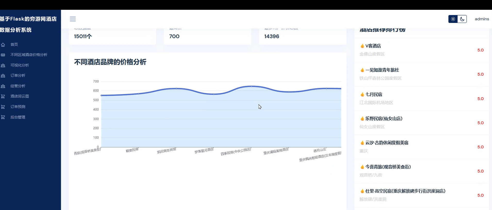Click the flame icon next to 七月民宿
This screenshot has height=210, width=492.
click(x=362, y=95)
